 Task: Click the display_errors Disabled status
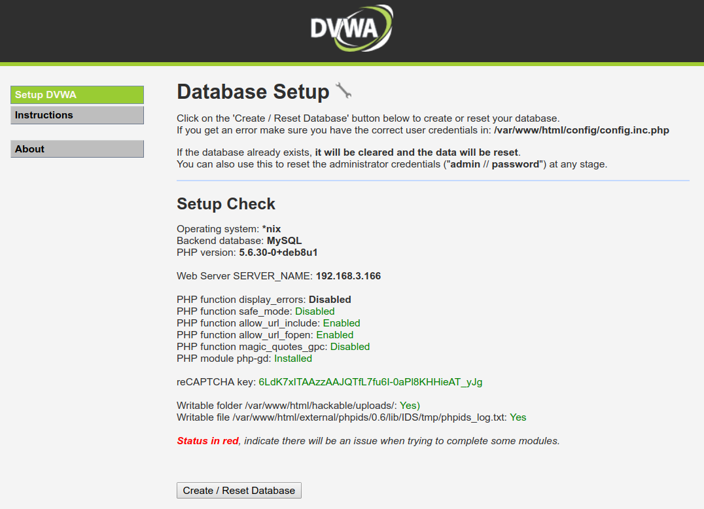tap(330, 300)
